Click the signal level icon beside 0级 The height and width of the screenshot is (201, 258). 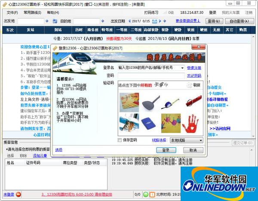pyautogui.click(x=165, y=12)
